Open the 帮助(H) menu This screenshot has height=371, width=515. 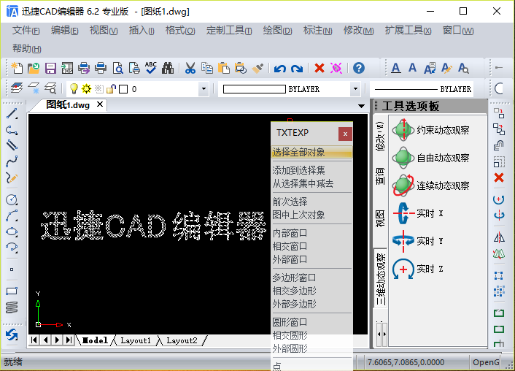coord(26,49)
